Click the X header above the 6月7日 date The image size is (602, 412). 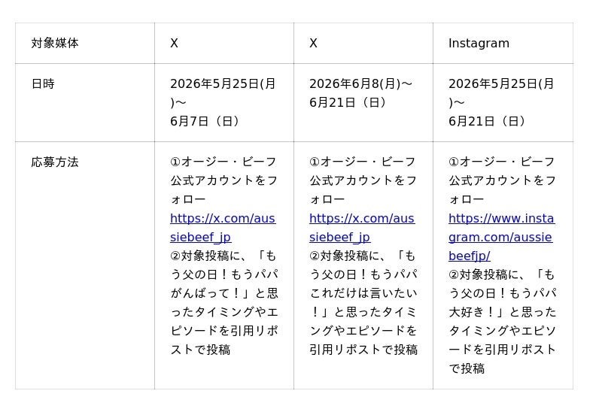224,43
